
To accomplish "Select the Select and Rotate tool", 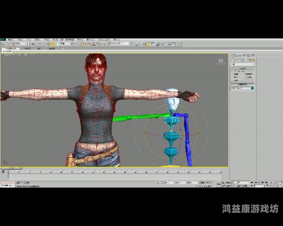I will point(53,44).
